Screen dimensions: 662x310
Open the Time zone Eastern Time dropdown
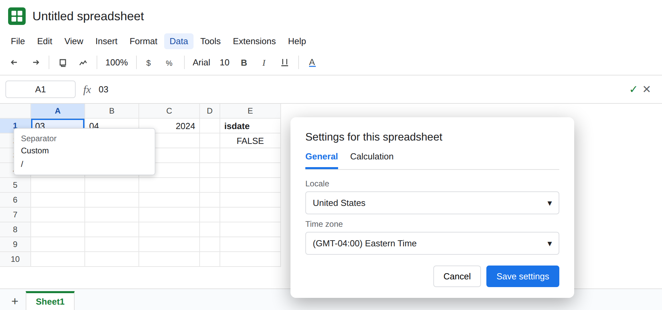pyautogui.click(x=432, y=243)
